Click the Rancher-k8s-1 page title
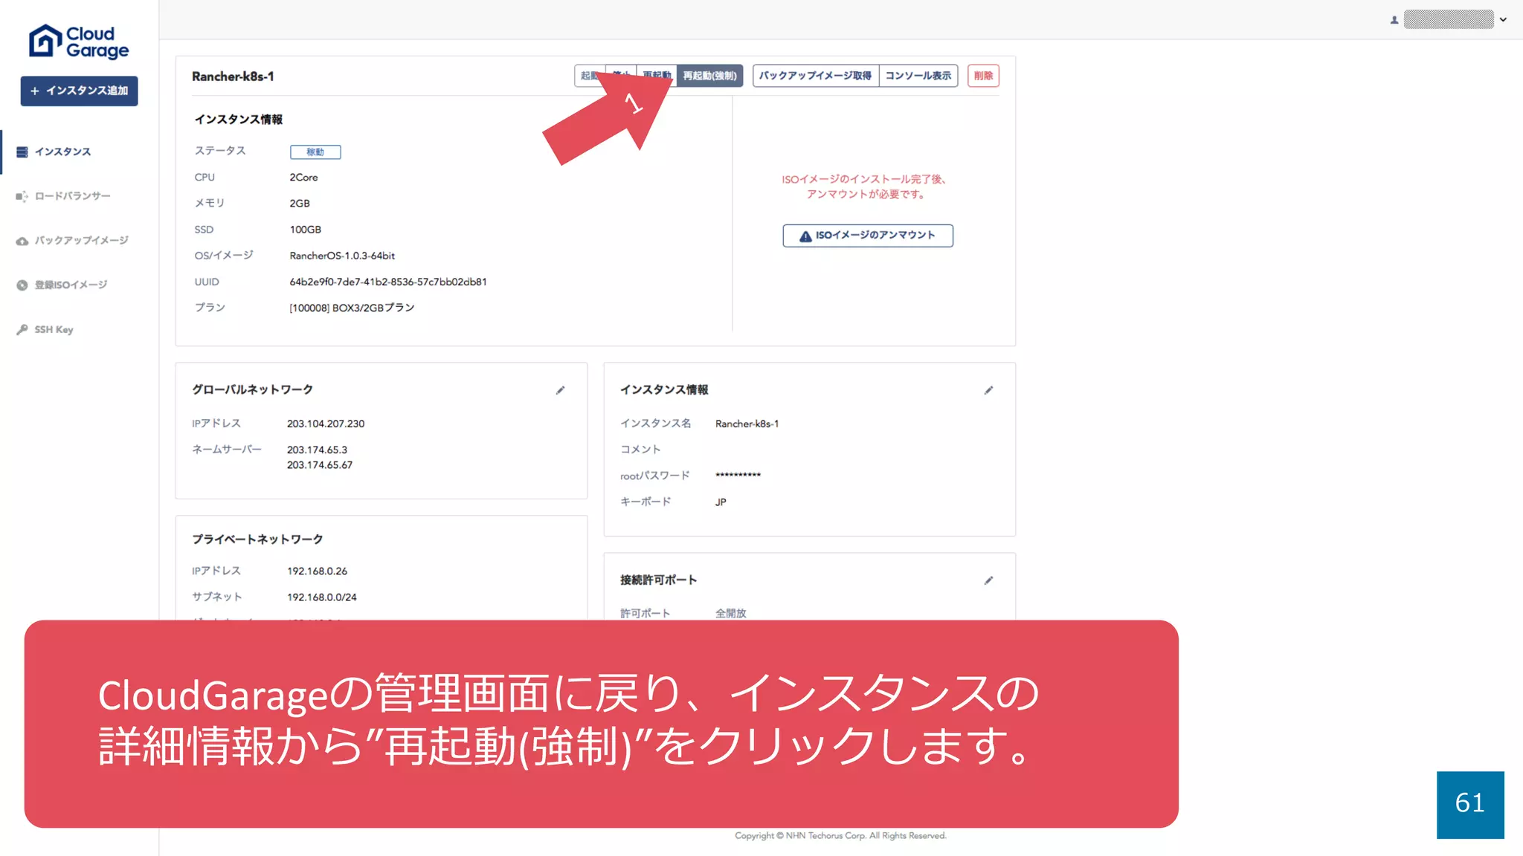 coord(233,77)
